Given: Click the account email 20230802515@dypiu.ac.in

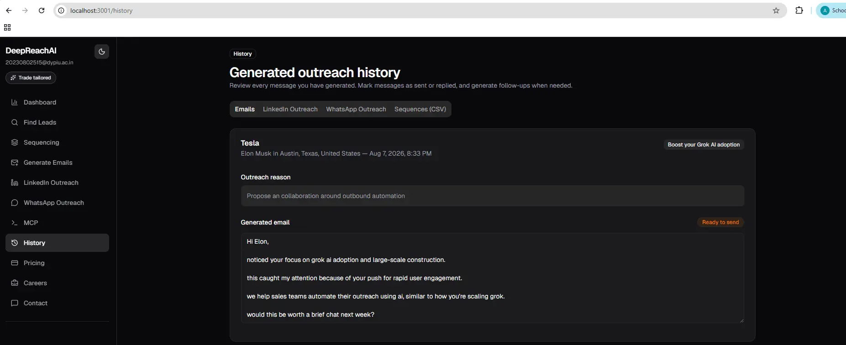Looking at the screenshot, I should pyautogui.click(x=39, y=63).
